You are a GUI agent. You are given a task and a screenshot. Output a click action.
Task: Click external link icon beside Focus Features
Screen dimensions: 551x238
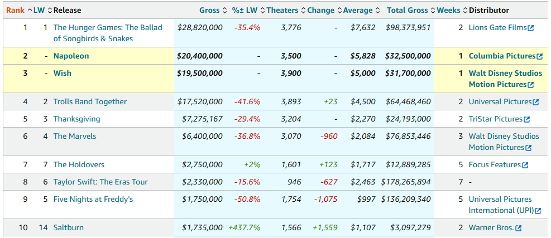coord(525,166)
